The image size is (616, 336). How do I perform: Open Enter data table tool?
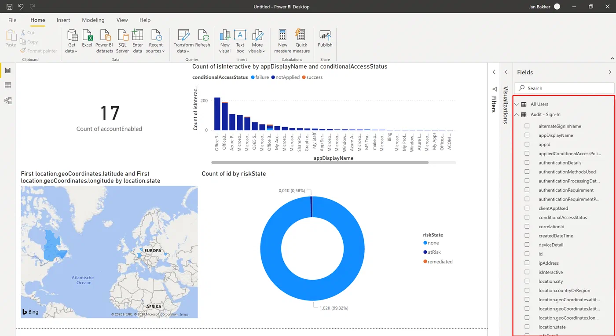click(138, 41)
